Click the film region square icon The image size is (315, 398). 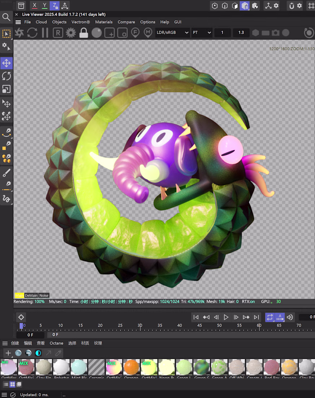122,33
